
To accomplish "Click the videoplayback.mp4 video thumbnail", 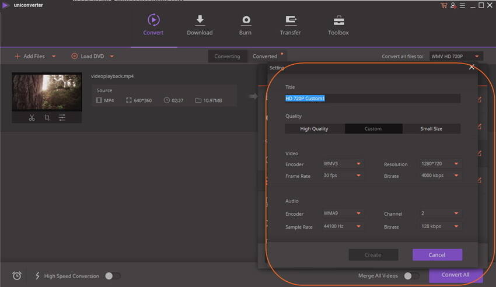I will (x=47, y=92).
